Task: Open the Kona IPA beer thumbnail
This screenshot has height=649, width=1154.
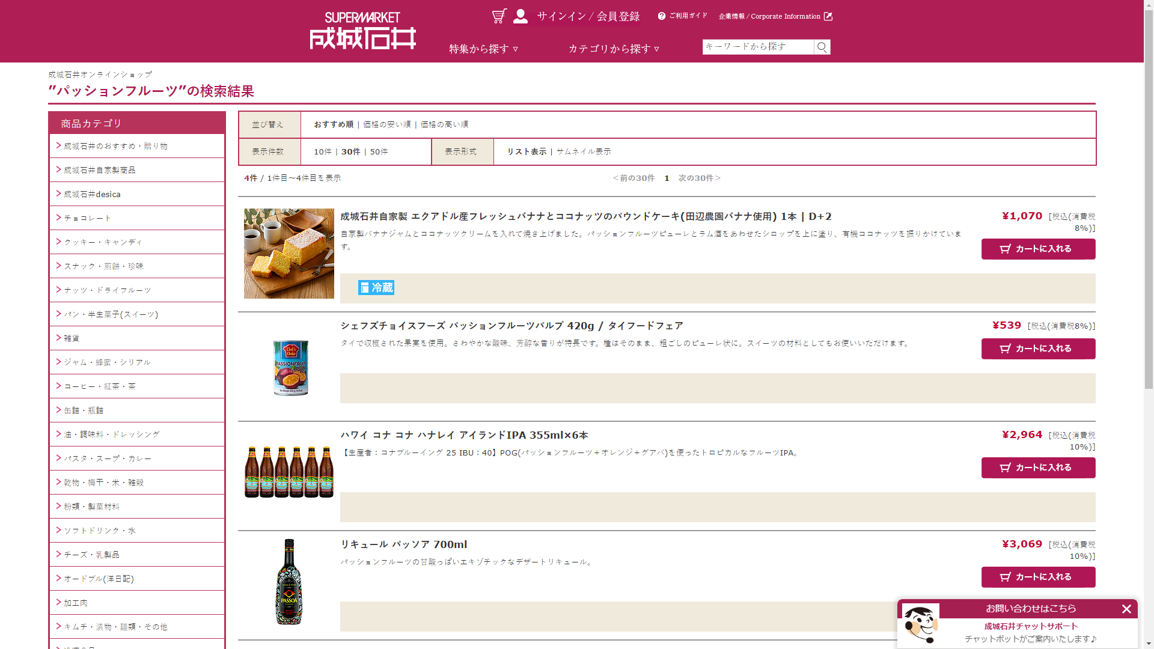Action: coord(289,472)
